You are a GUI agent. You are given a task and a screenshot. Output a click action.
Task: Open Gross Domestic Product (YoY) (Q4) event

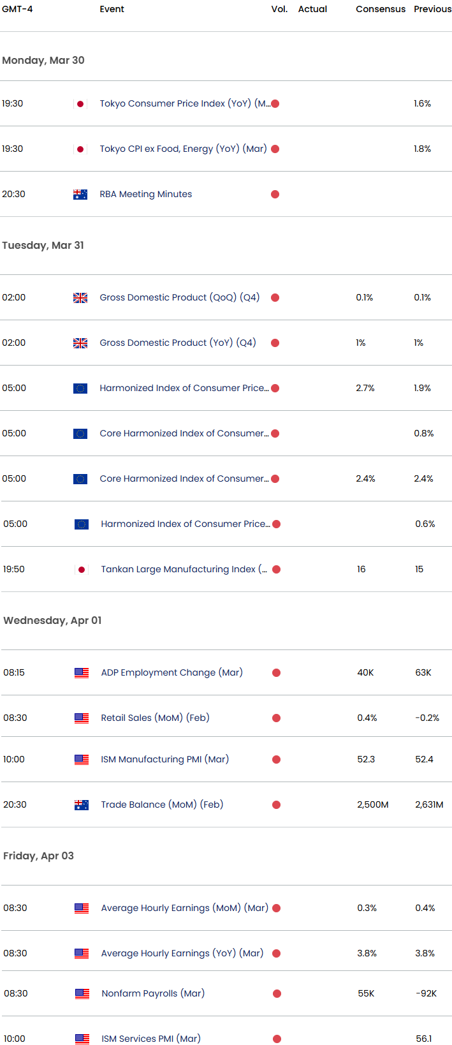178,343
